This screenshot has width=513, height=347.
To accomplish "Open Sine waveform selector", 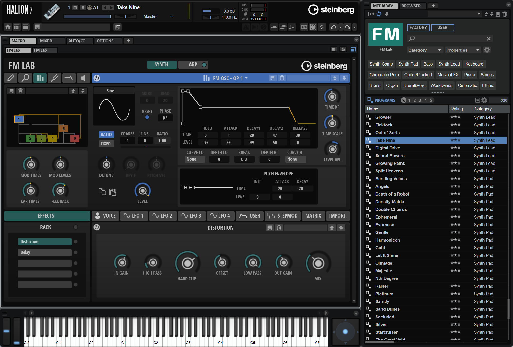I will tap(114, 91).
